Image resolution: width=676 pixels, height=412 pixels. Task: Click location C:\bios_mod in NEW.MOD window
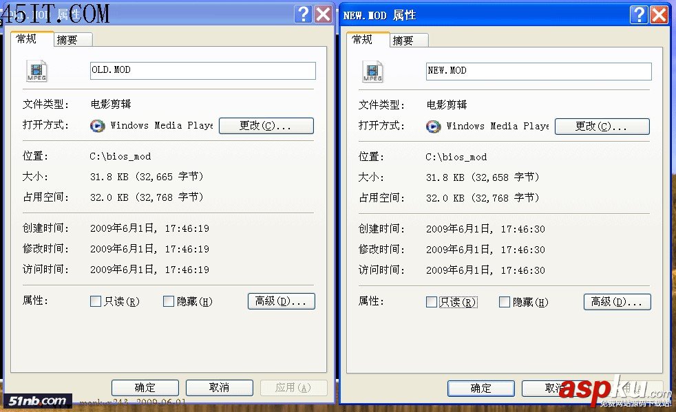point(456,158)
